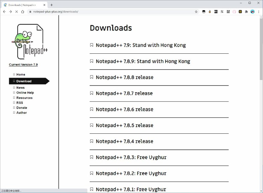Open the Current Version 7.9 link
Screen dimensions: 263x193
(23, 65)
